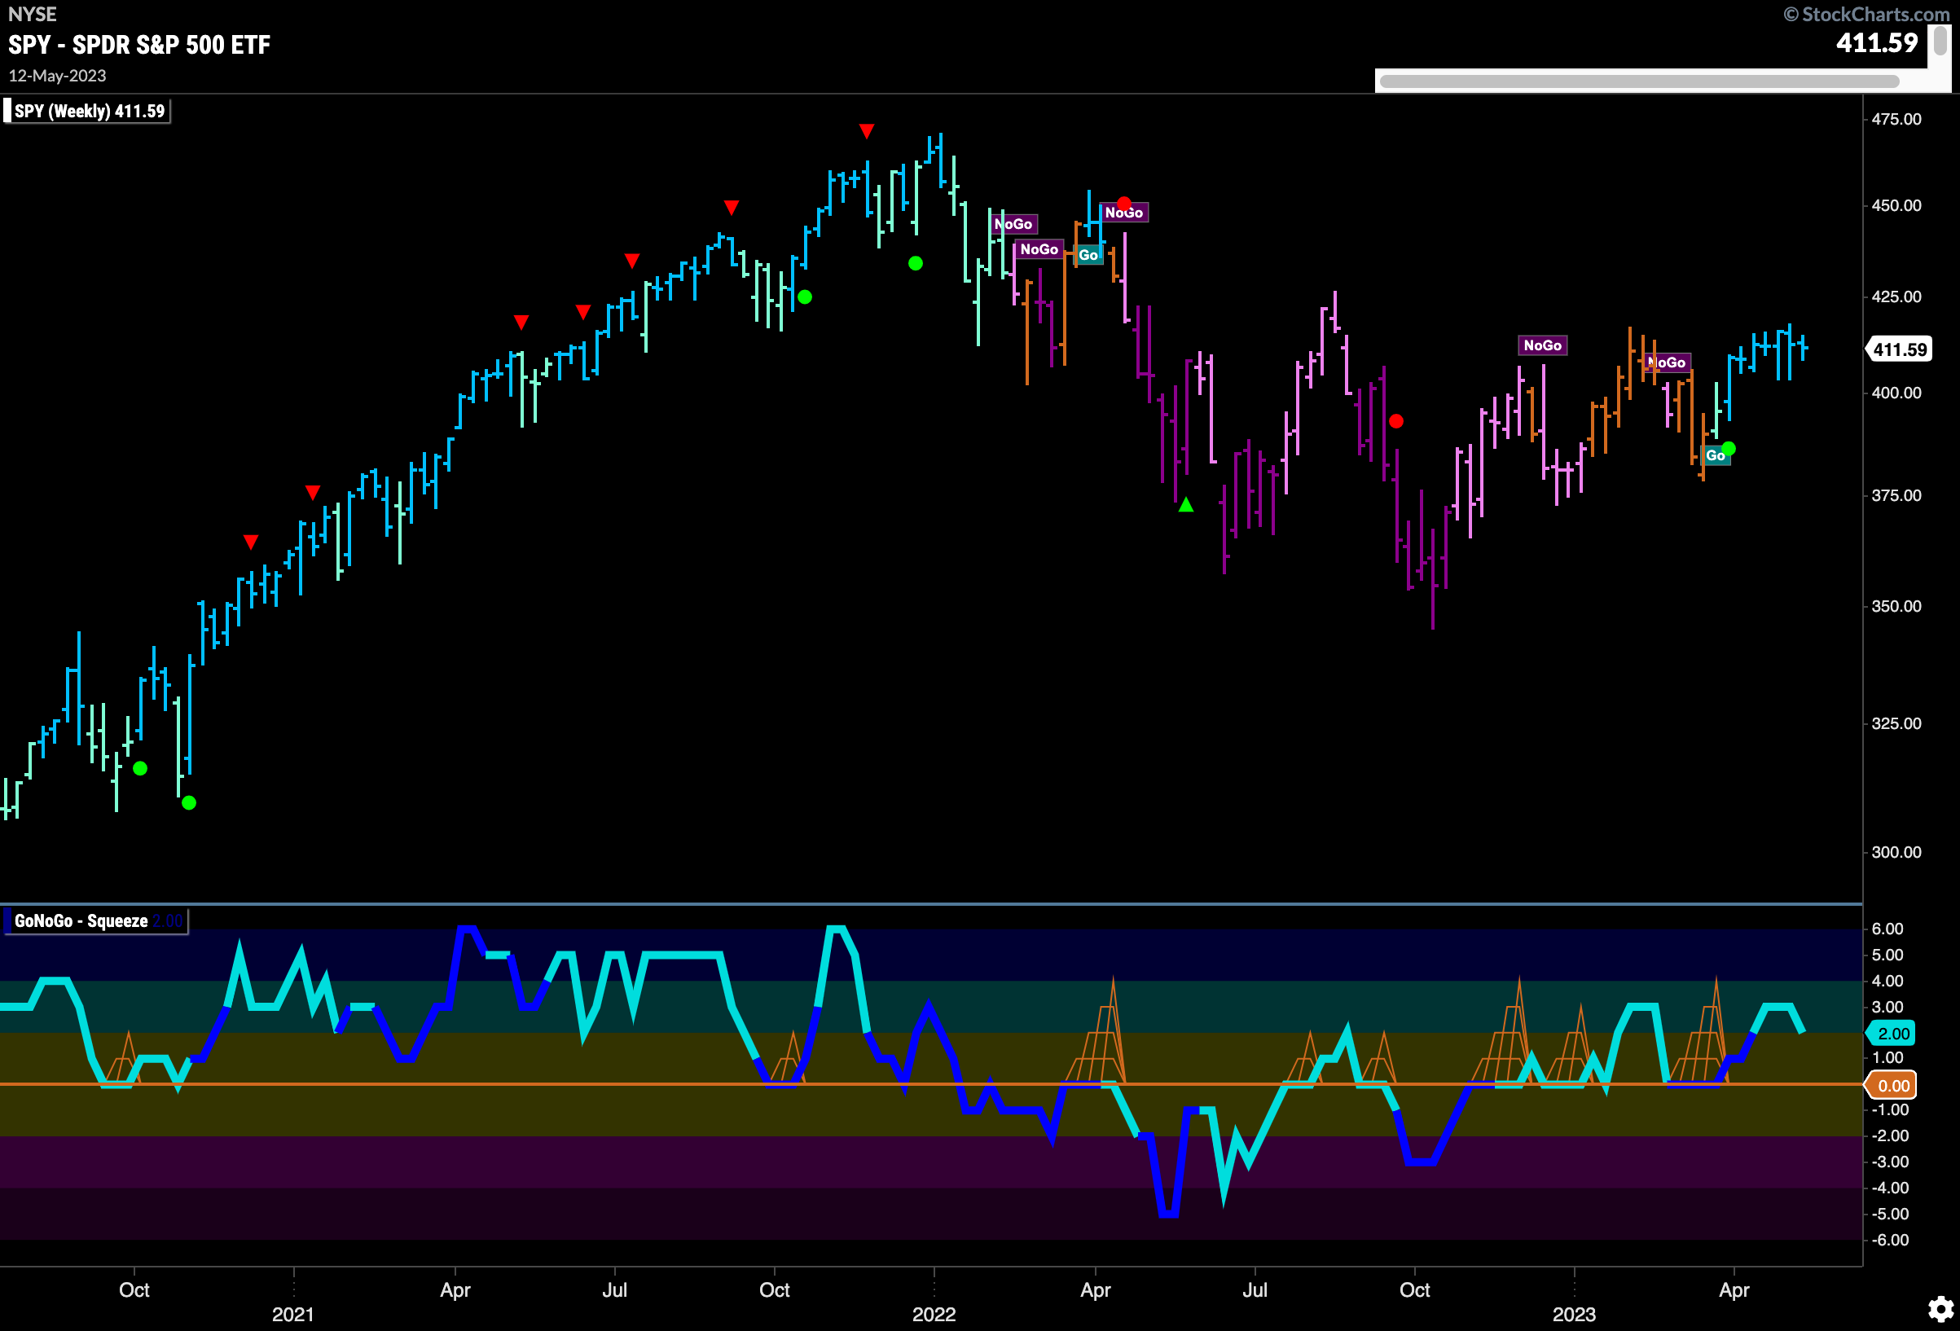Click the '2022' year label on time axis

coord(934,1314)
